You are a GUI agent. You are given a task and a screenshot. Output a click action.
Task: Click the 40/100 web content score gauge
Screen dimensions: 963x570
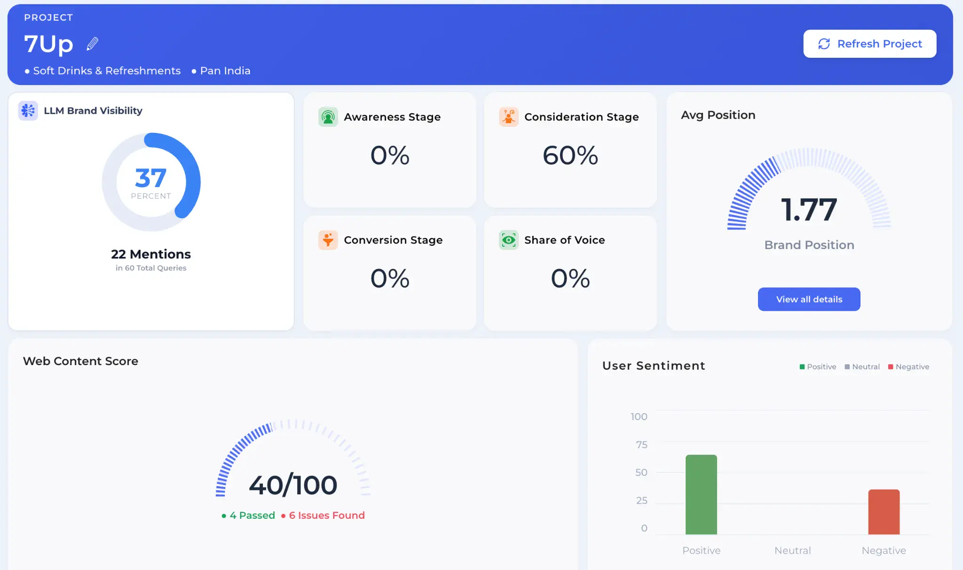coord(293,458)
